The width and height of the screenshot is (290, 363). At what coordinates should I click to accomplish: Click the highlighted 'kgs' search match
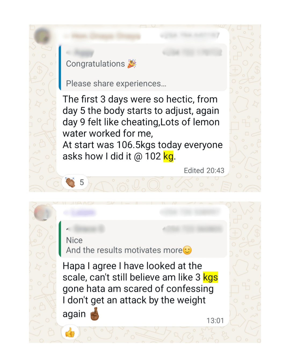coord(211,277)
